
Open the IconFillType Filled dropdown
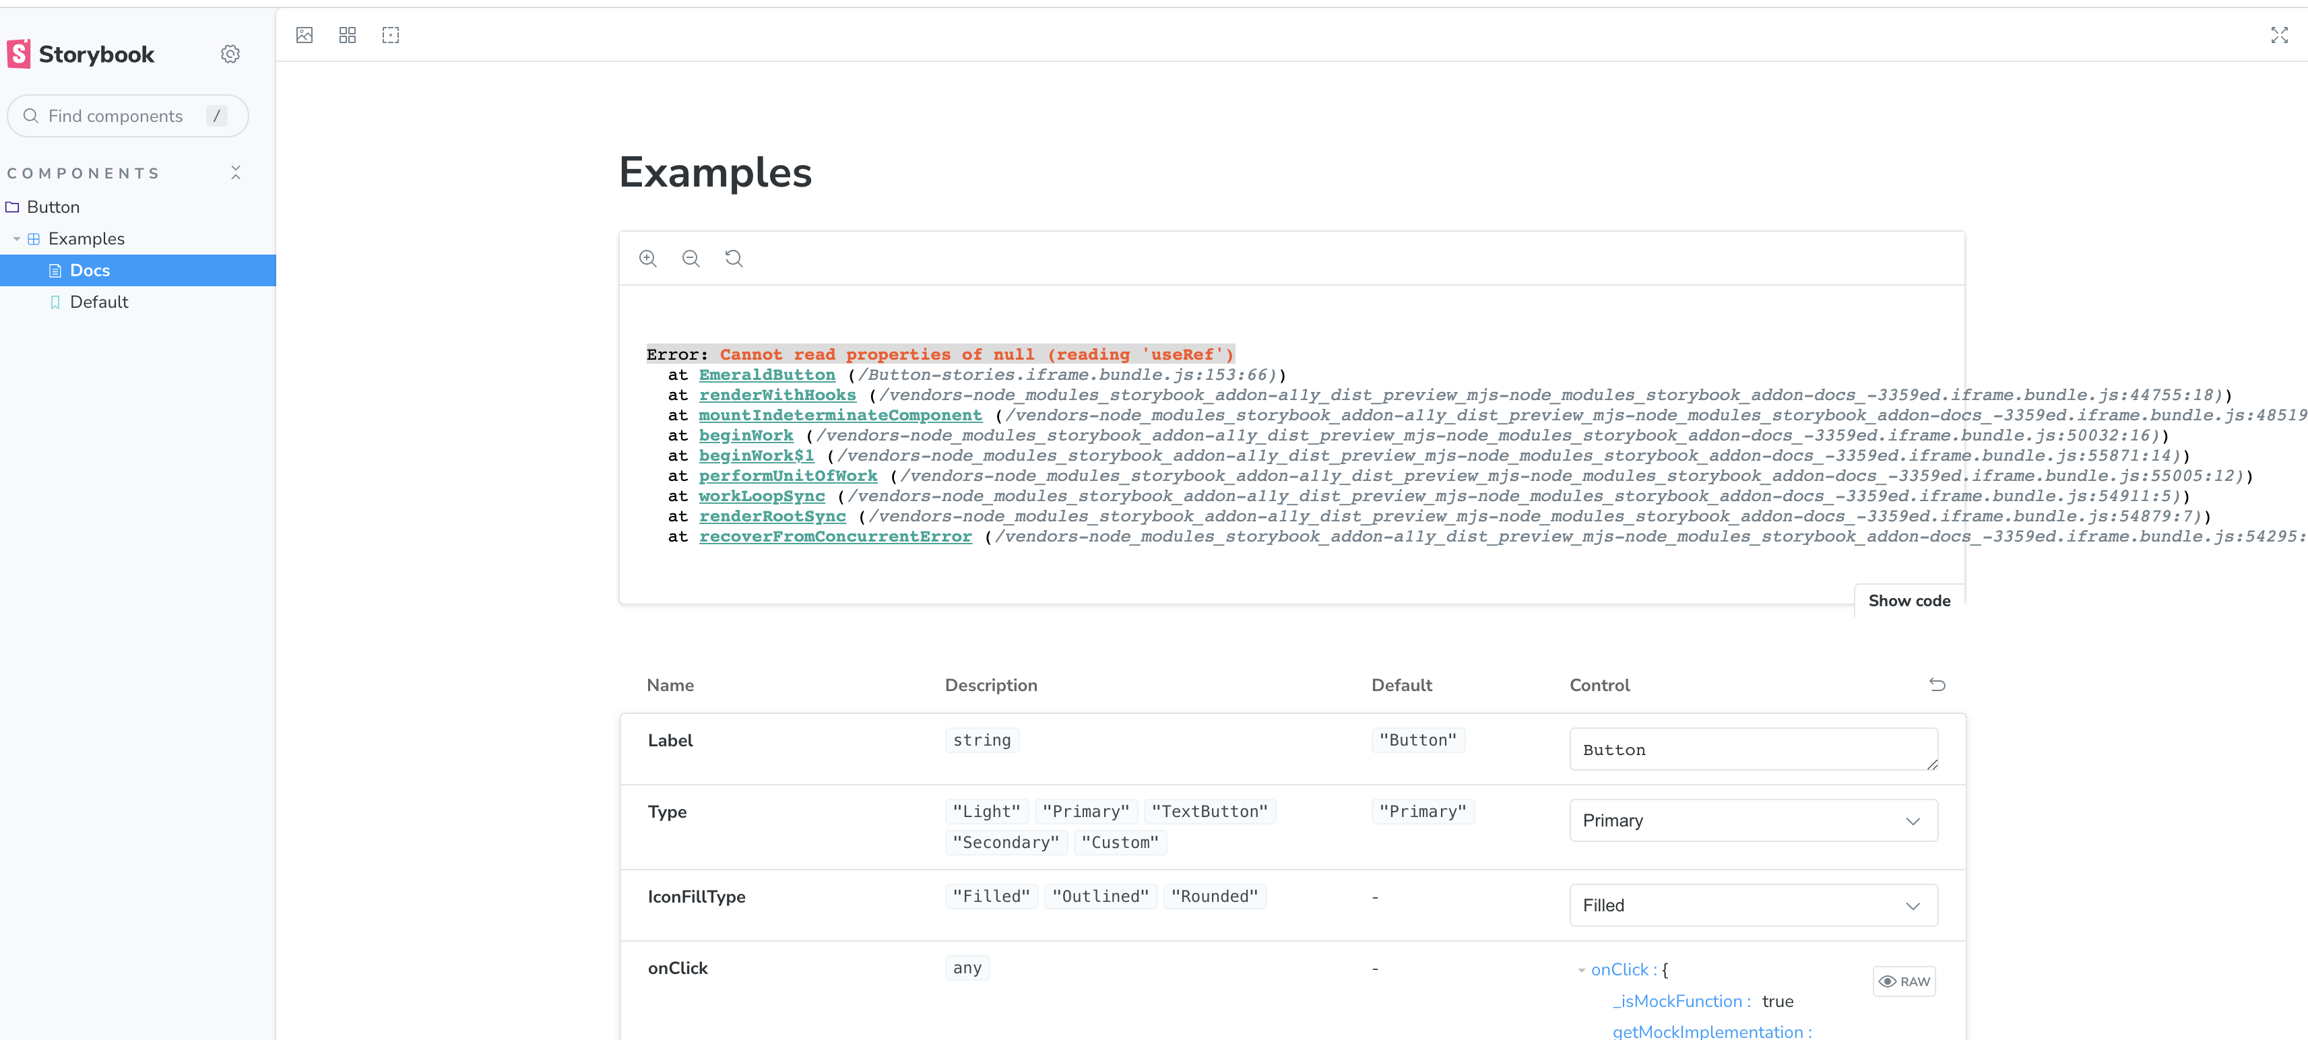tap(1752, 905)
